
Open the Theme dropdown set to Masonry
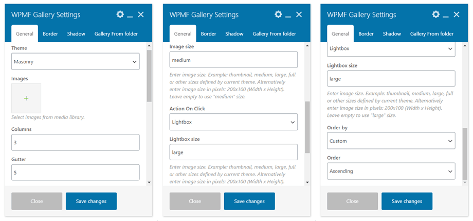pyautogui.click(x=75, y=61)
